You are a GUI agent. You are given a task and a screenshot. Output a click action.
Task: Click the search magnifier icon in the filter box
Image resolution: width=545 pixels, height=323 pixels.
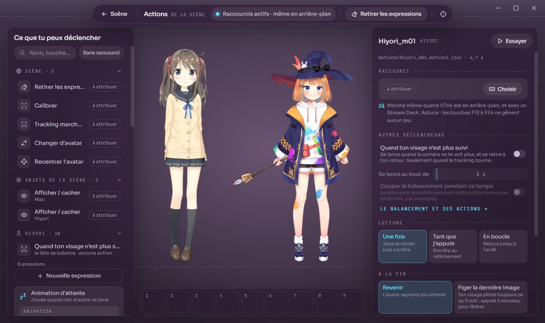point(21,53)
